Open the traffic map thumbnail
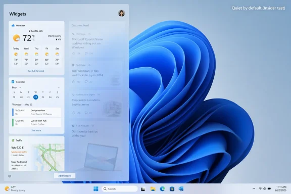This screenshot has height=194, width=291. pyautogui.click(x=48, y=157)
